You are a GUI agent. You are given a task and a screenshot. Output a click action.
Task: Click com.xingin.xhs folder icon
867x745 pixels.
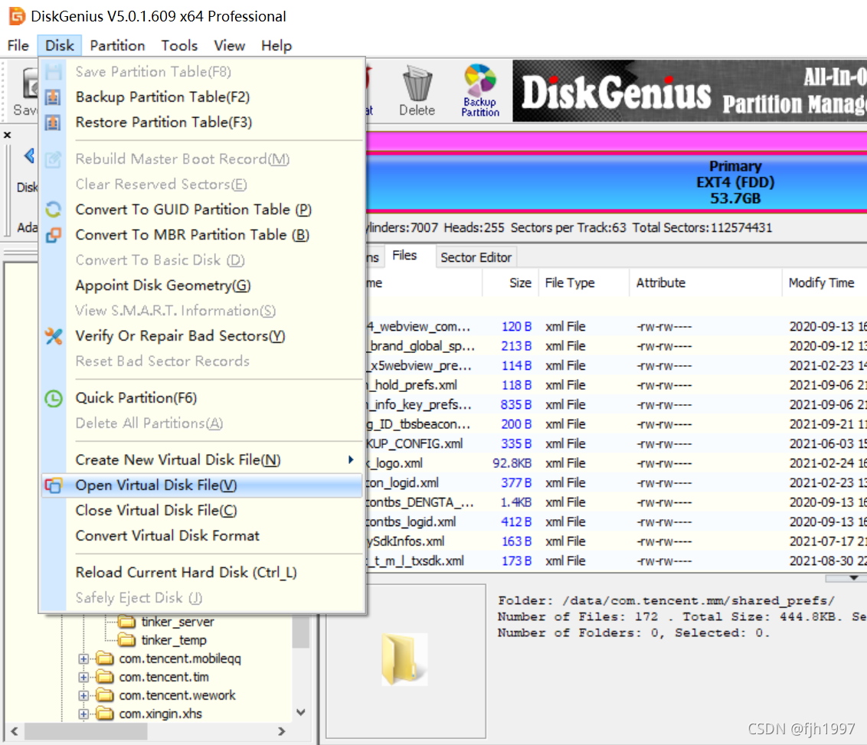click(x=104, y=714)
